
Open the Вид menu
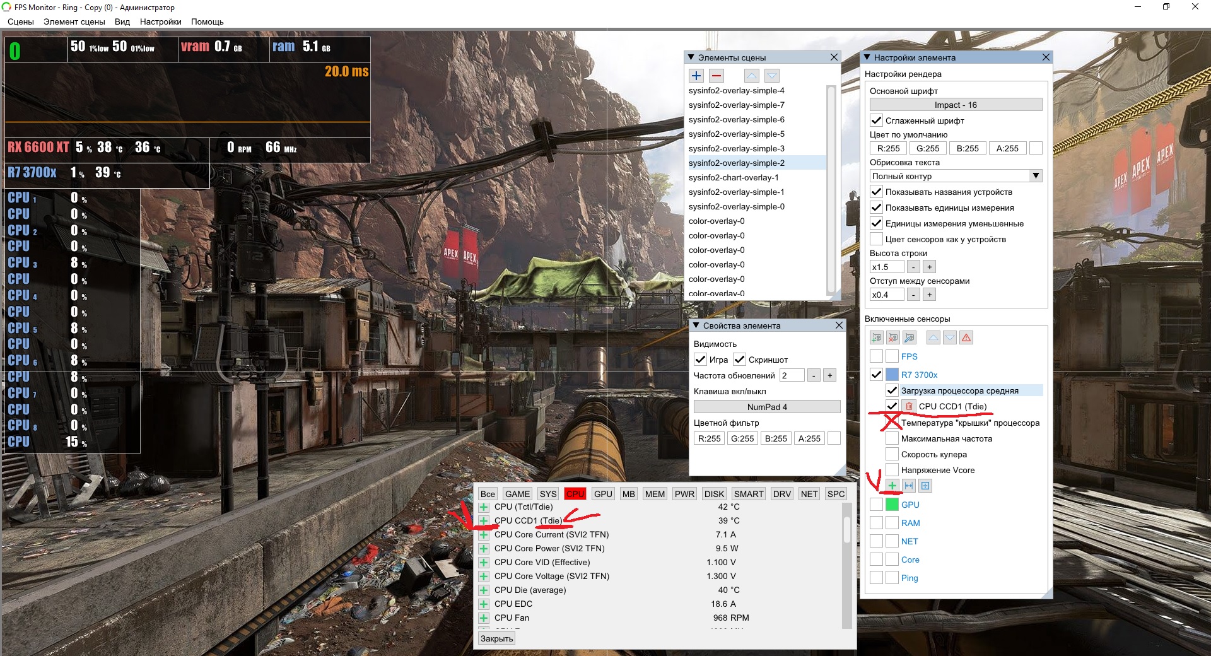point(122,21)
